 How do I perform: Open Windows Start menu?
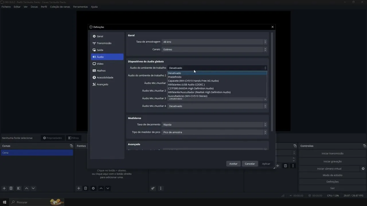tap(4, 202)
